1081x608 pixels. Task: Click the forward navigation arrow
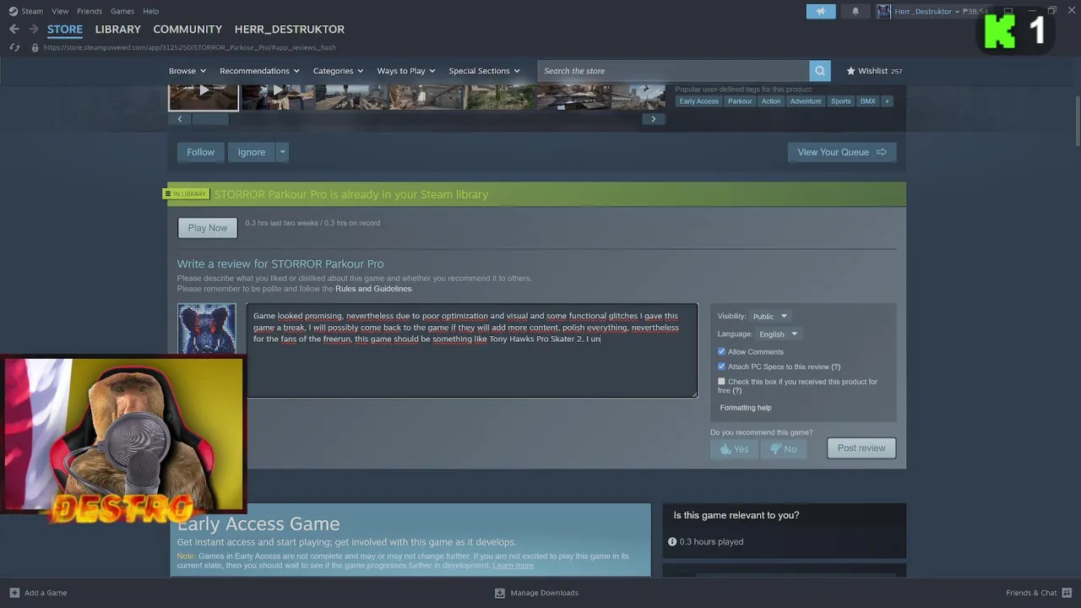(33, 29)
